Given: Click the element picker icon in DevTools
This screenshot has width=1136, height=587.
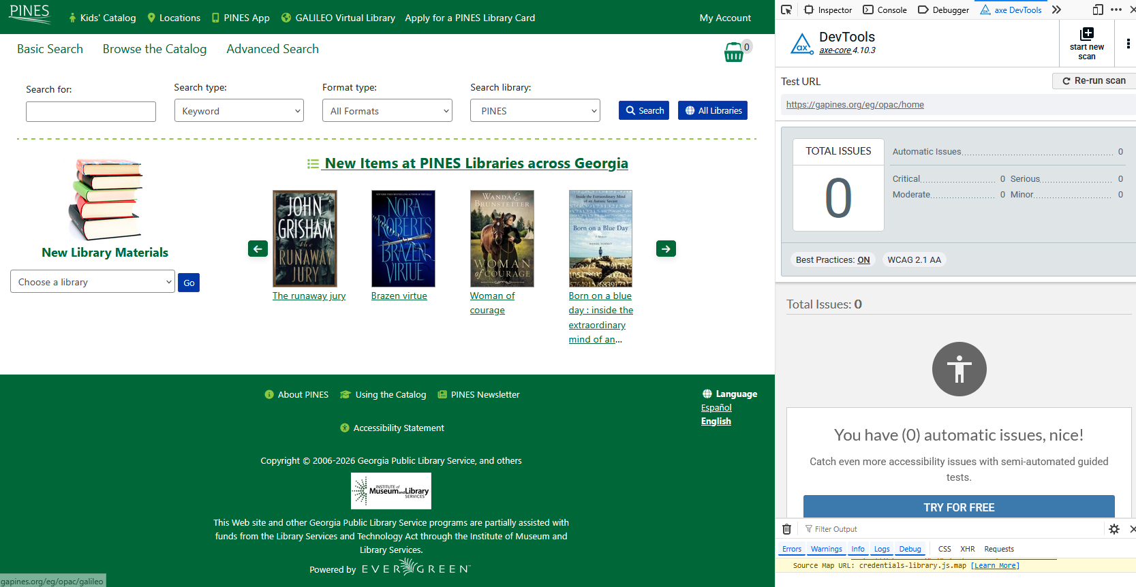Looking at the screenshot, I should 786,10.
